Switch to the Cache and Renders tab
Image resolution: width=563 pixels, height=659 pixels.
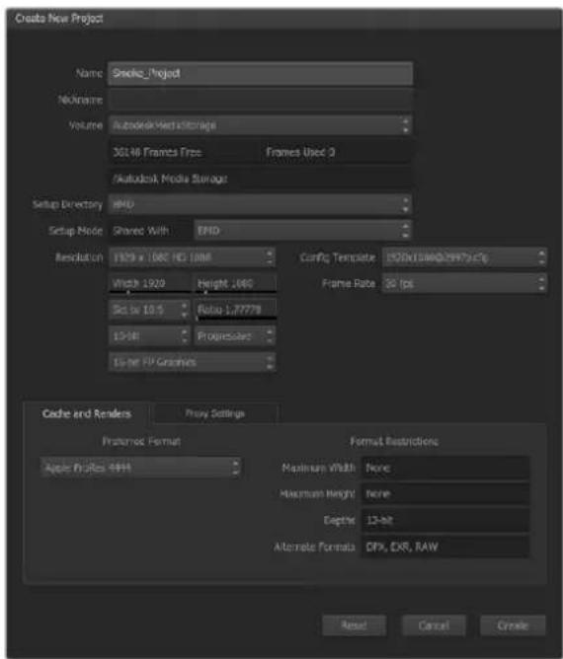point(86,414)
